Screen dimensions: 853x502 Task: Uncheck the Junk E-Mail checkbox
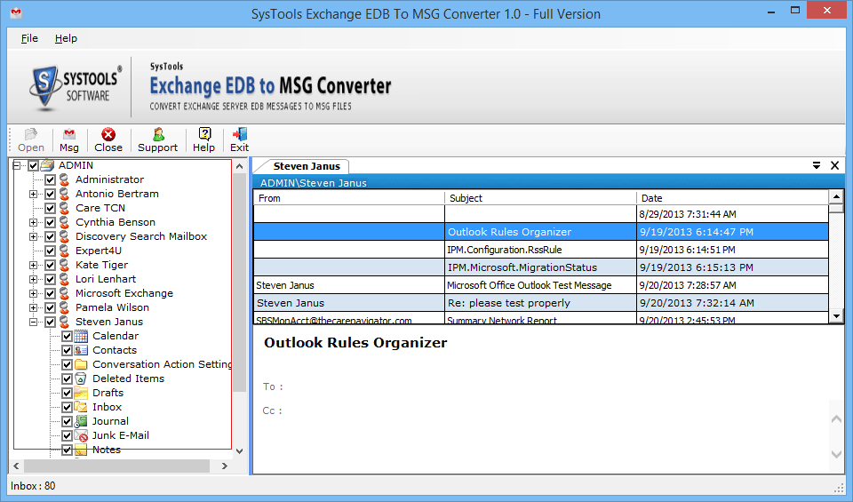pyautogui.click(x=67, y=435)
